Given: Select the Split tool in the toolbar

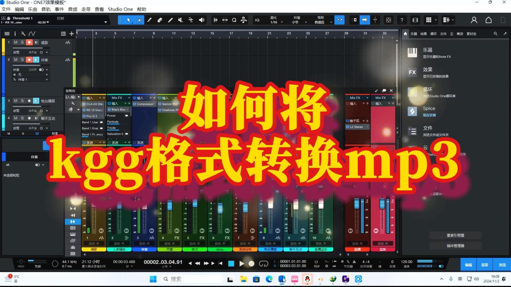Looking at the screenshot, I should (149, 20).
